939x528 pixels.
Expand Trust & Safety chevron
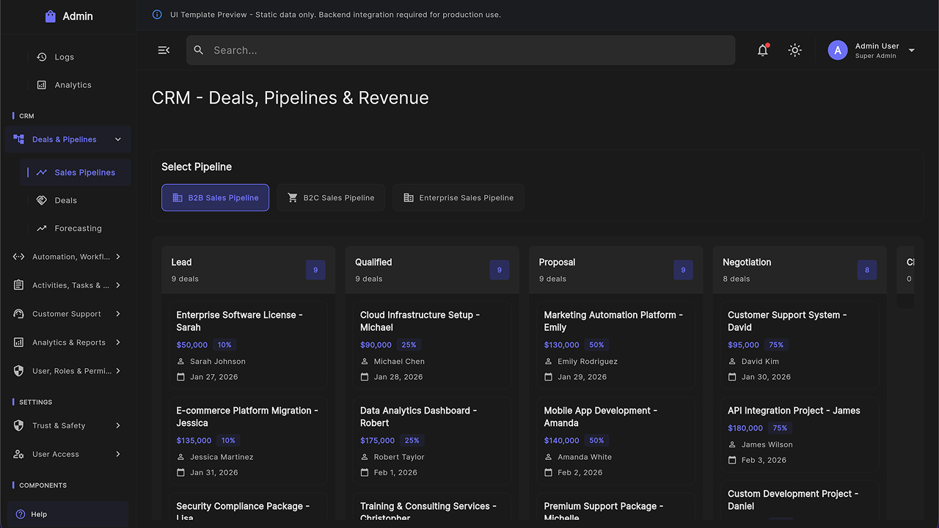118,425
